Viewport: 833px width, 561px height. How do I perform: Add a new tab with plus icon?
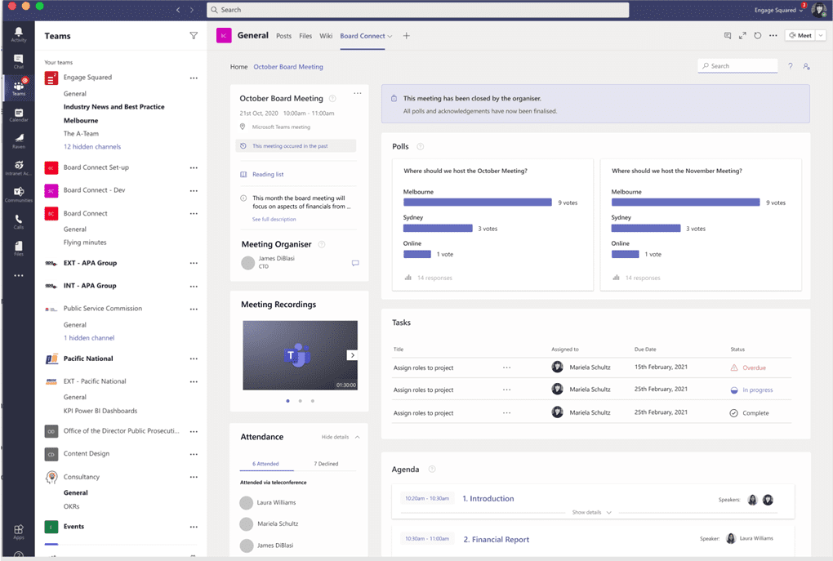pyautogui.click(x=407, y=36)
